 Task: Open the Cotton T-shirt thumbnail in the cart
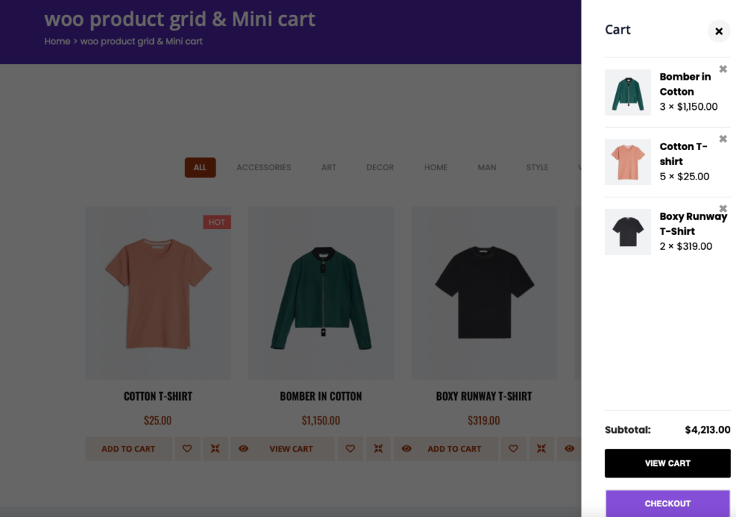coord(627,162)
